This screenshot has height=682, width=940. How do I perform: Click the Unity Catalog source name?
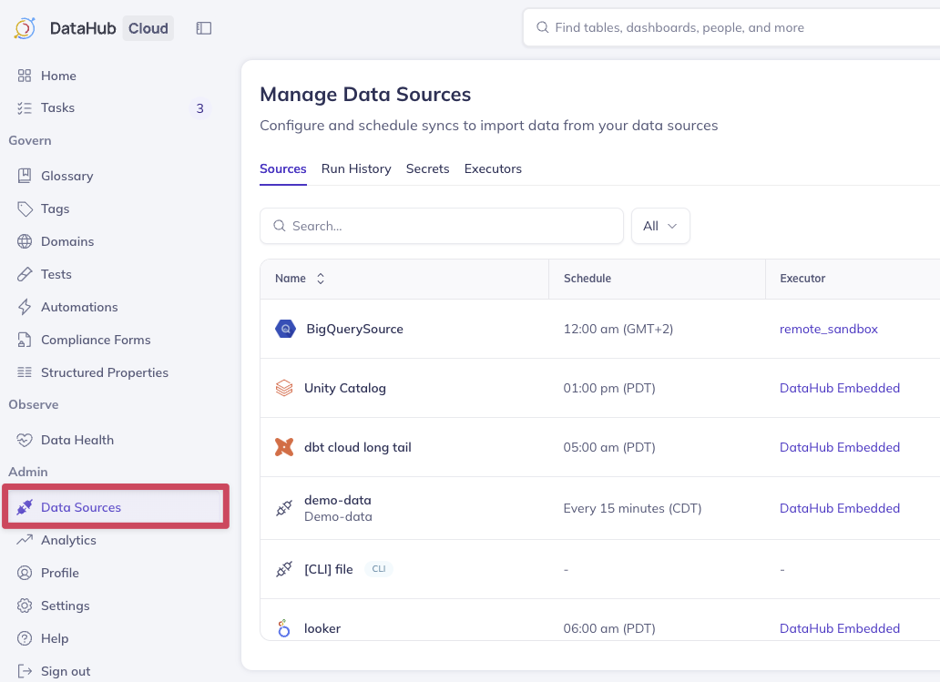tap(344, 388)
